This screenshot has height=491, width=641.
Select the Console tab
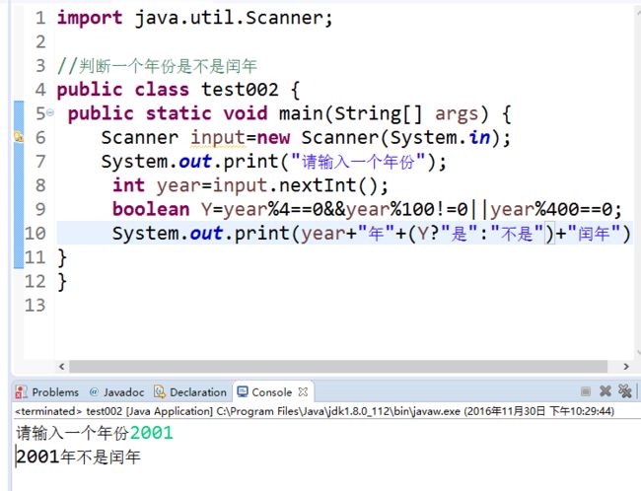point(264,392)
